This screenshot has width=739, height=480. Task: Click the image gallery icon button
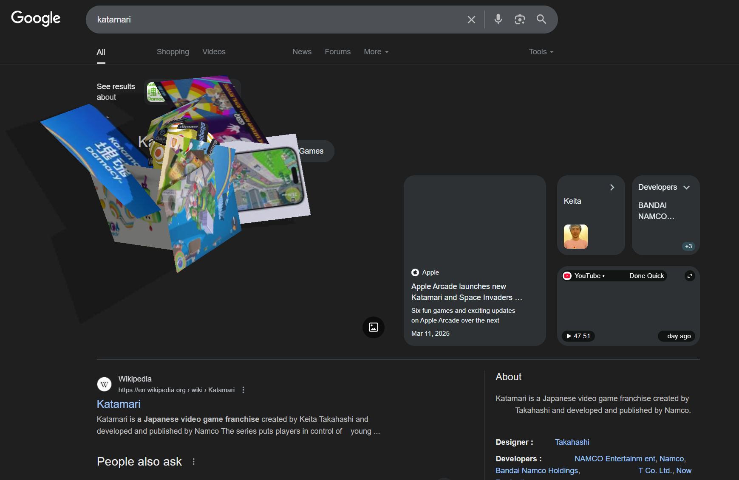click(374, 327)
